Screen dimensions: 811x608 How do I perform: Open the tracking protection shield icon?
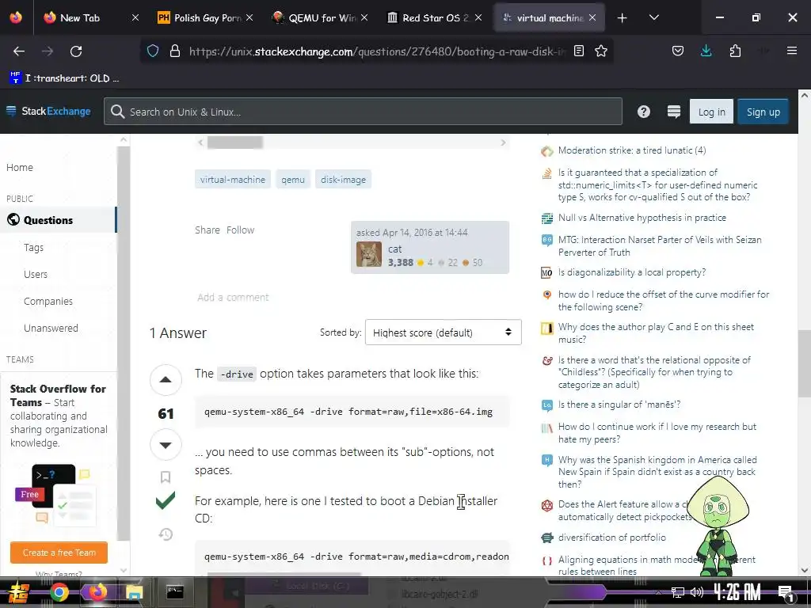click(153, 51)
